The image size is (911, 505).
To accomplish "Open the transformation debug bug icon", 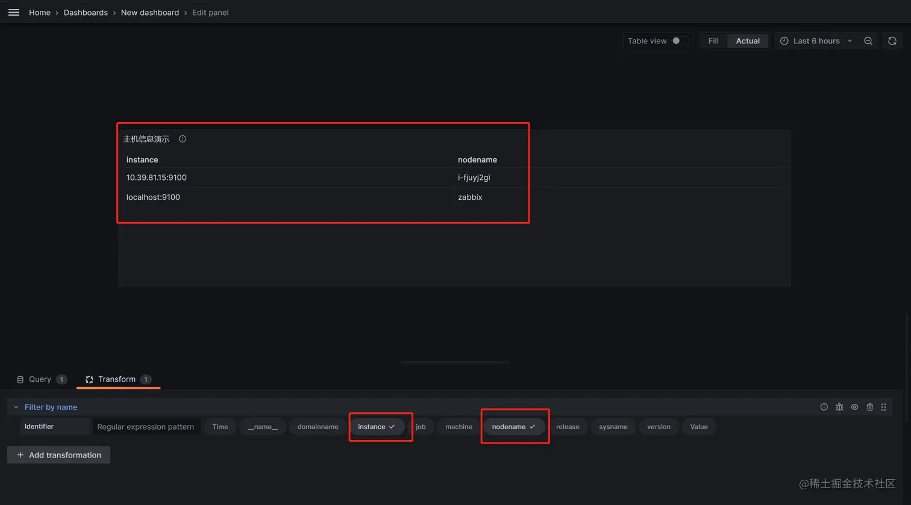I will 839,407.
